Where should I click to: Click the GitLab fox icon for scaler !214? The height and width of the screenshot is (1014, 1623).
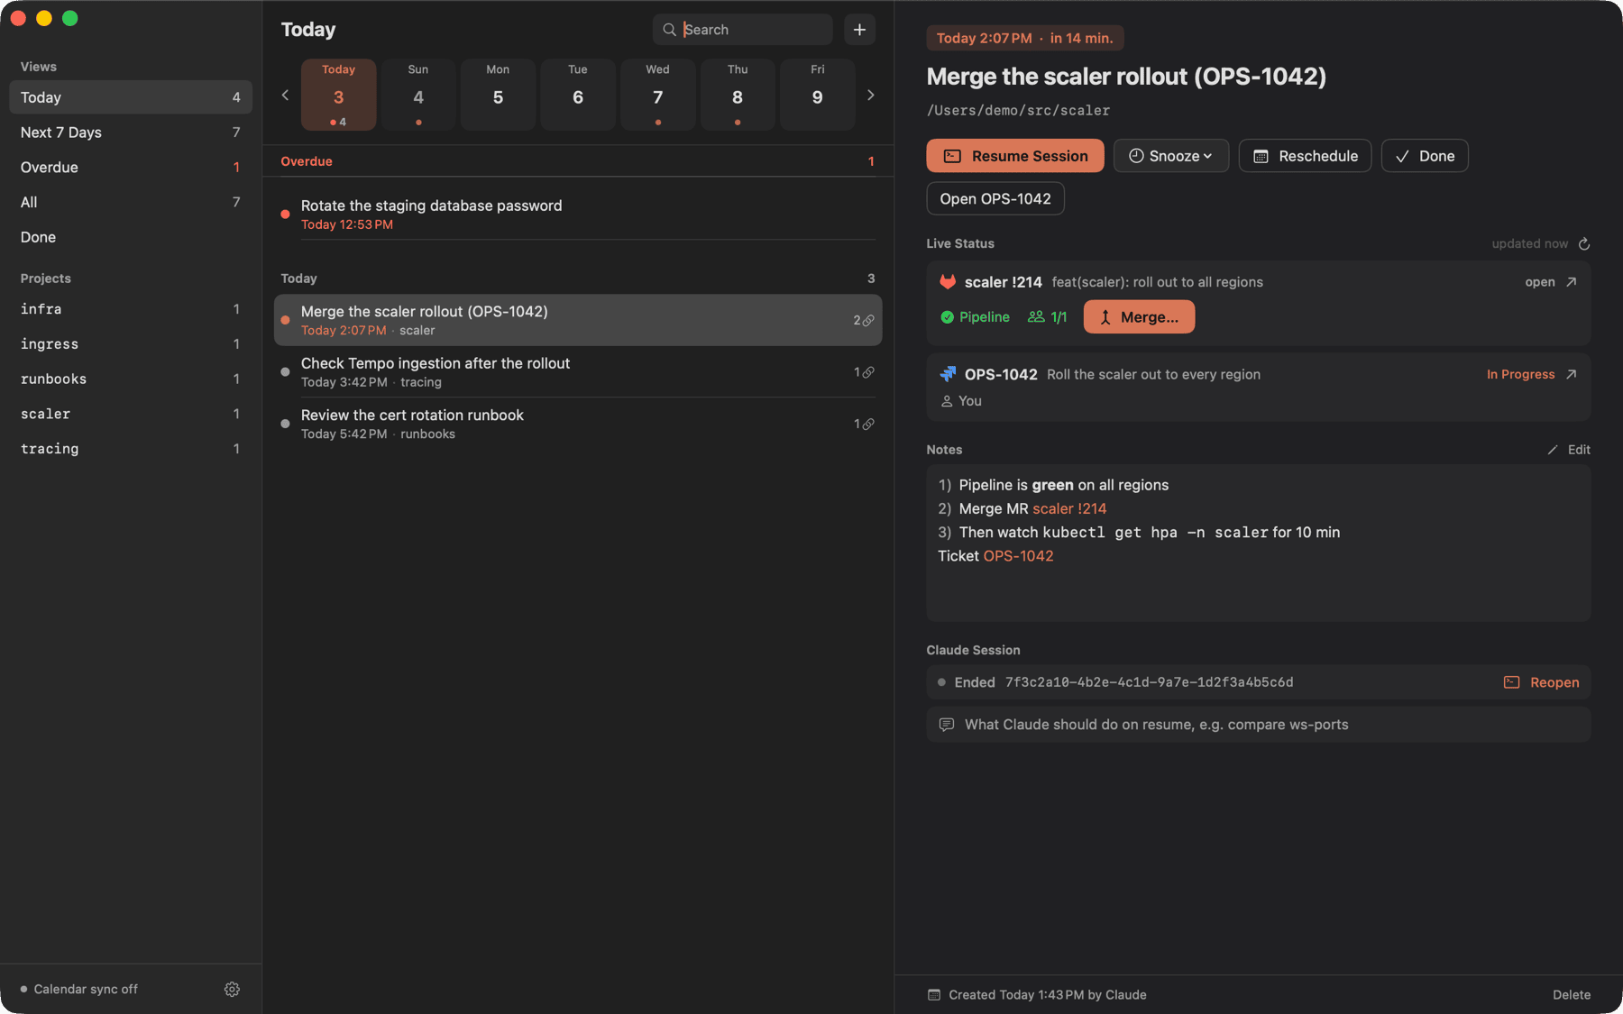pos(948,282)
